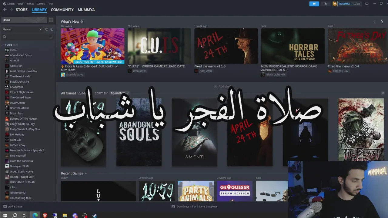Open Party Animals recent game tile
This screenshot has width=388, height=218.
196,191
